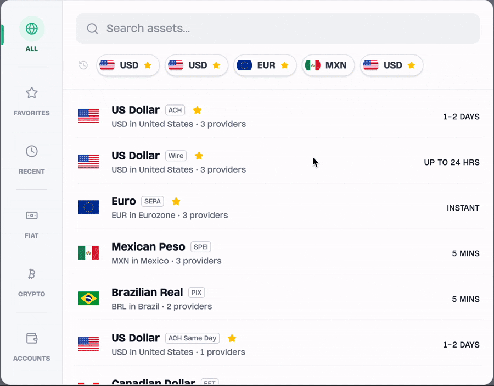Remove star from US Dollar ACH Same Day

[232, 338]
